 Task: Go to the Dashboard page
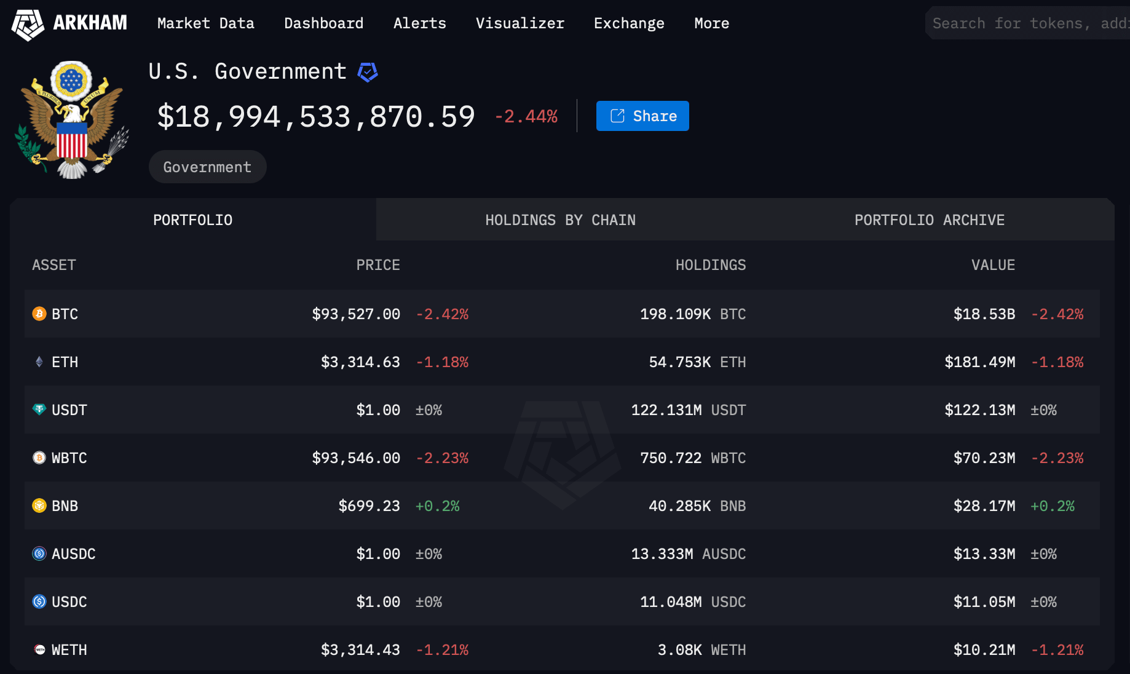[x=323, y=23]
